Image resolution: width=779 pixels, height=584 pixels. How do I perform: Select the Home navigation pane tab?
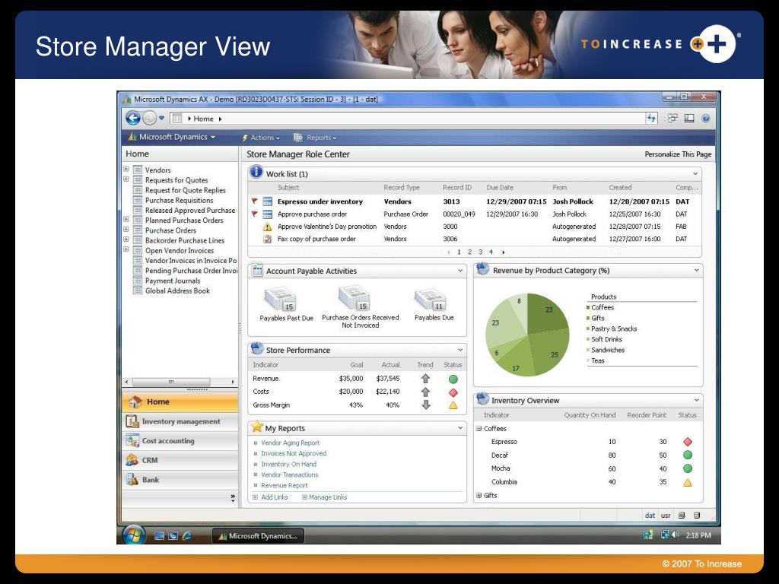tap(180, 401)
